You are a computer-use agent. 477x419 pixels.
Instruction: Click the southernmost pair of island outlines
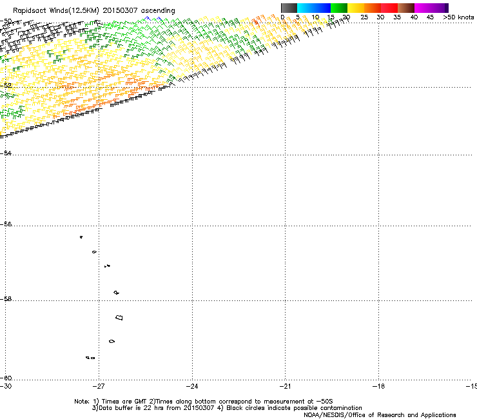90,358
